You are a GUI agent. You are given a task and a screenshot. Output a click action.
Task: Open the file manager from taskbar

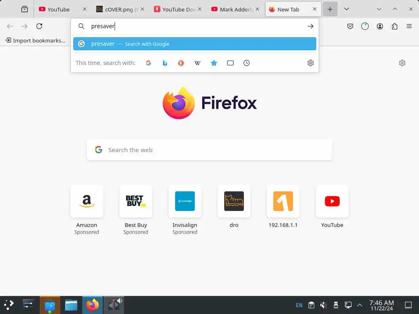point(71,305)
